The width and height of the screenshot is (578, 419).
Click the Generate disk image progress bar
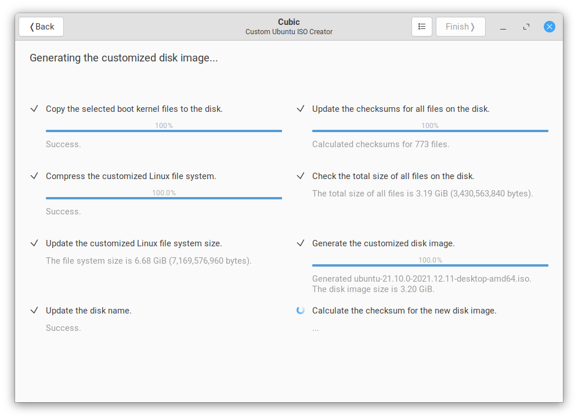click(430, 265)
